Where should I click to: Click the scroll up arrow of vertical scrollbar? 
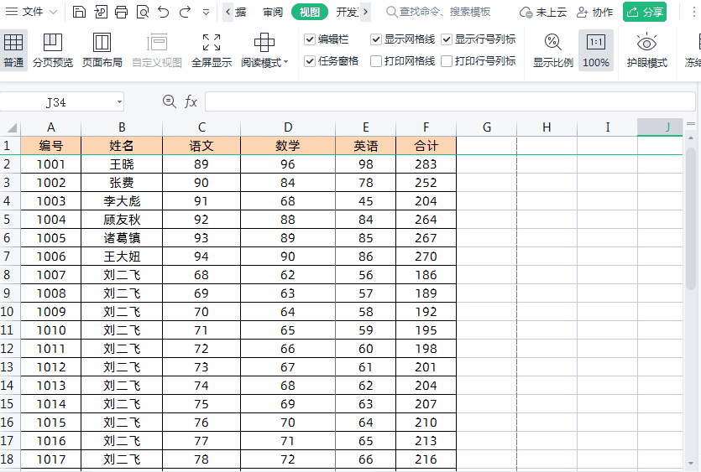(691, 139)
